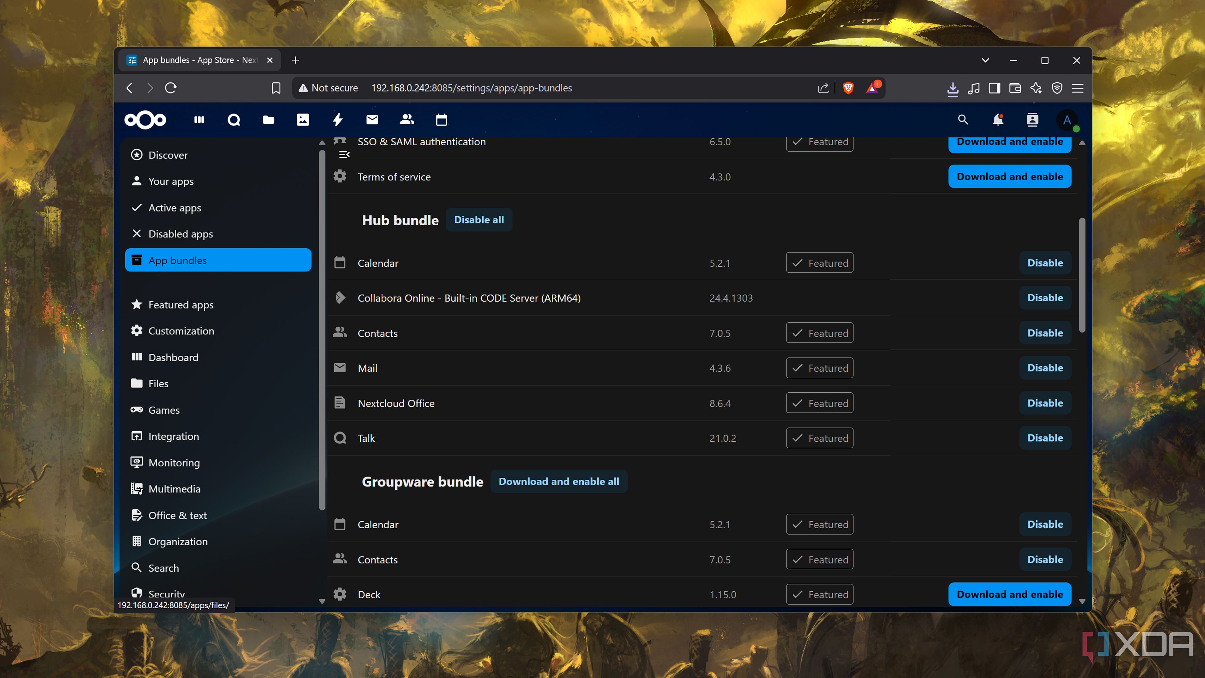Open the Games category
Screen dimensions: 1205x678
click(218, 410)
